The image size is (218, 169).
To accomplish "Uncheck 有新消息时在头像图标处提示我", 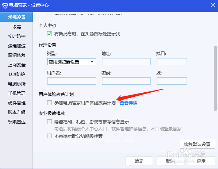I will pos(50,34).
